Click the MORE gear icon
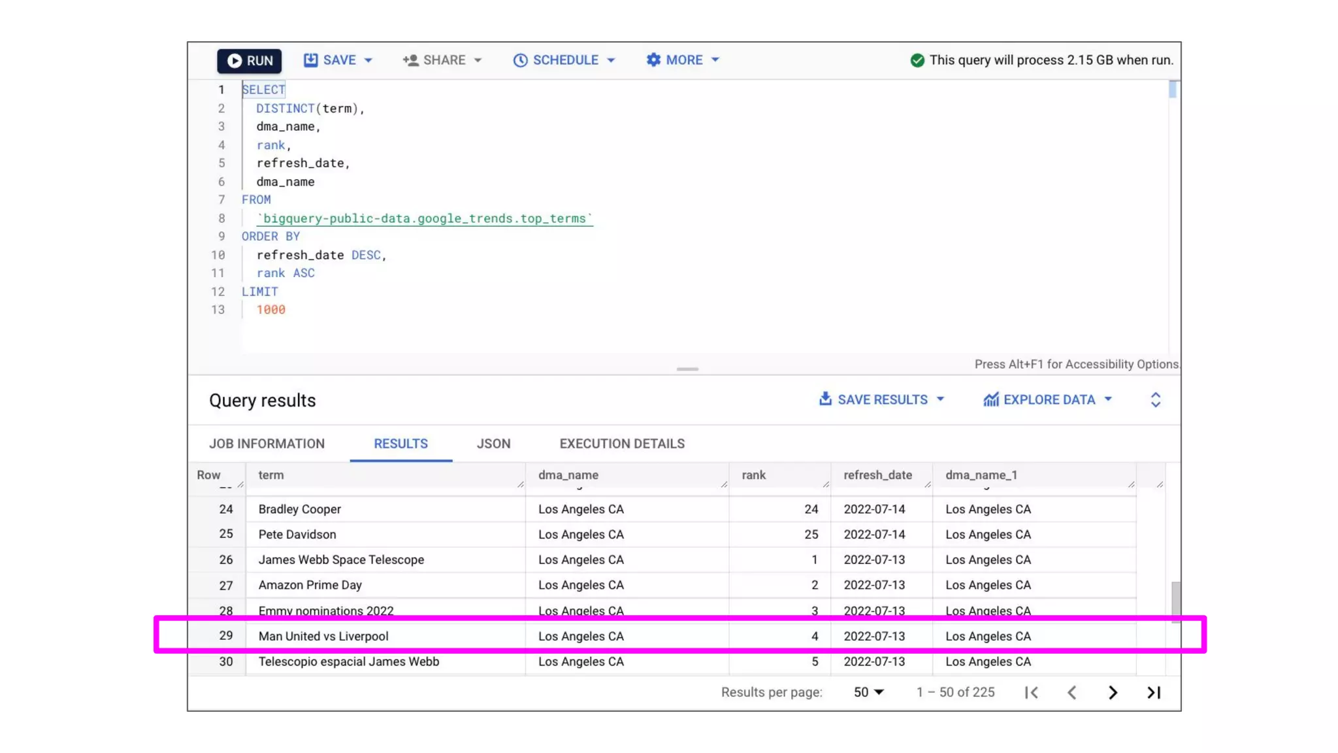Image resolution: width=1338 pixels, height=753 pixels. (x=653, y=60)
